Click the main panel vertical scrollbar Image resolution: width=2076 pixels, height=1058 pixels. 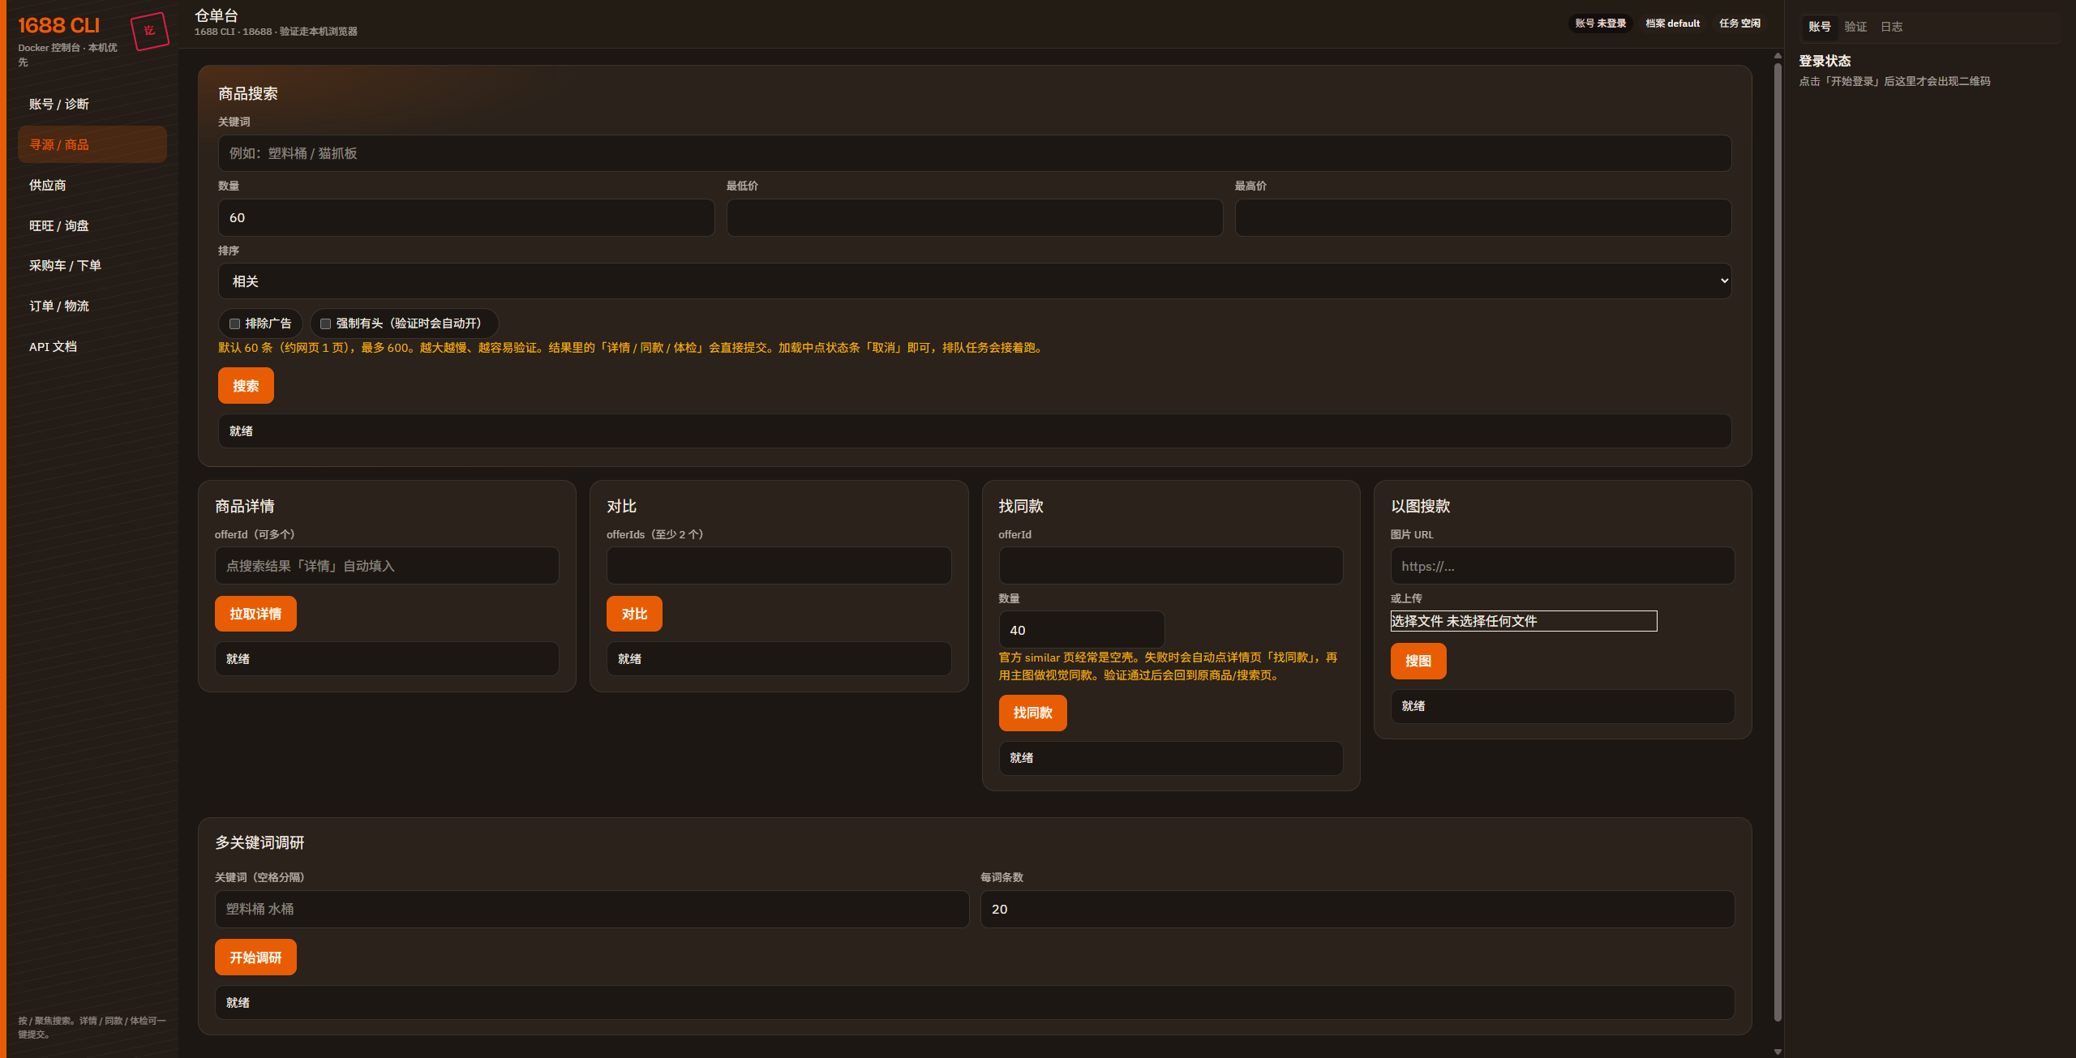(1778, 542)
